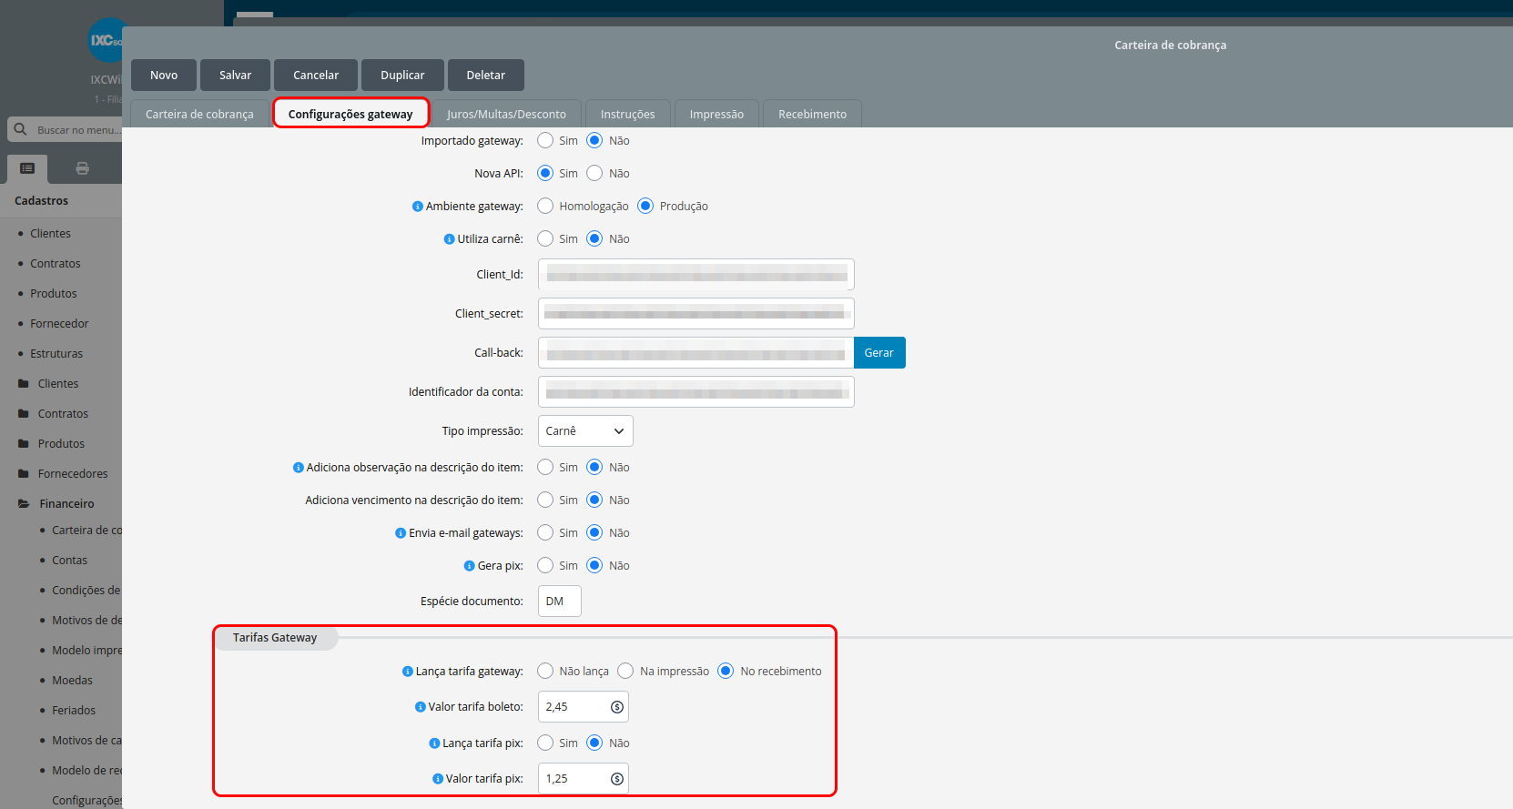Open Feriados in the sidebar menu
This screenshot has width=1513, height=809.
coord(74,711)
